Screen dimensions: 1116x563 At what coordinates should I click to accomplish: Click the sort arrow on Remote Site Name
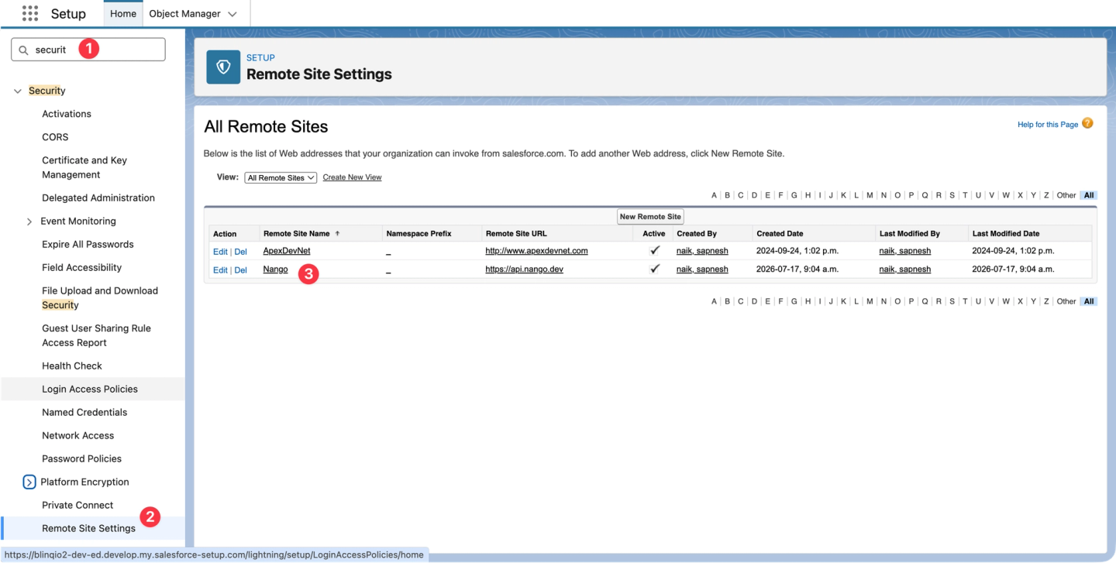[x=337, y=233]
